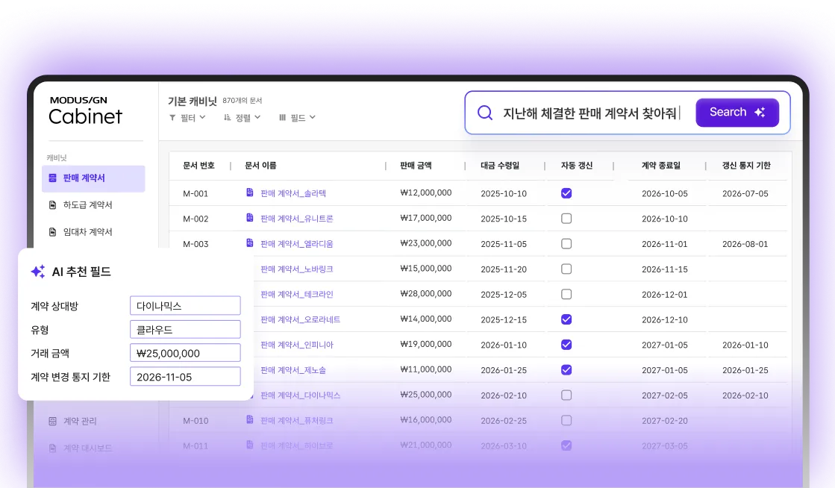Enable 자동 갱신 for M-002 유니트론
The image size is (835, 488).
(x=566, y=218)
